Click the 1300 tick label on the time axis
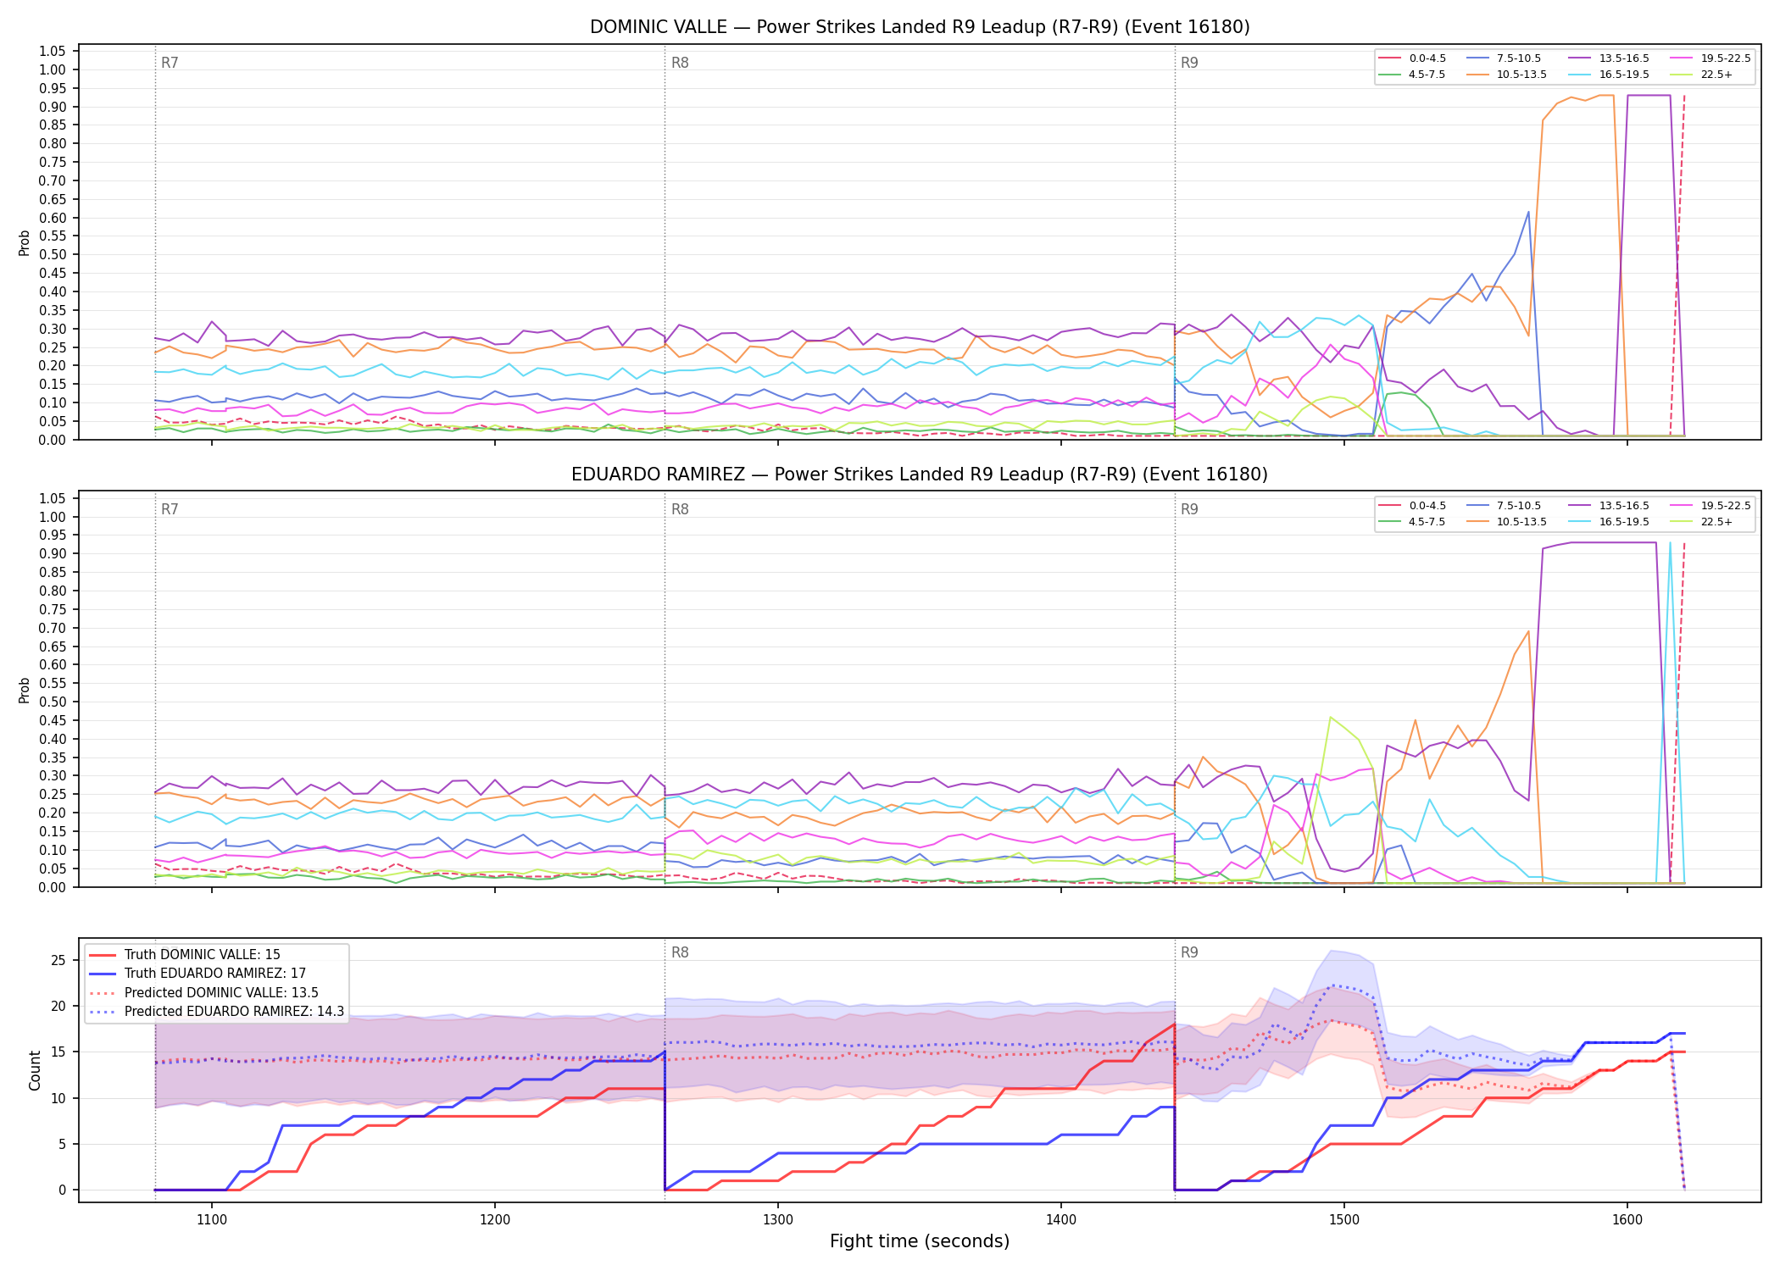Screen dimensions: 1780x1271 click(x=778, y=1220)
